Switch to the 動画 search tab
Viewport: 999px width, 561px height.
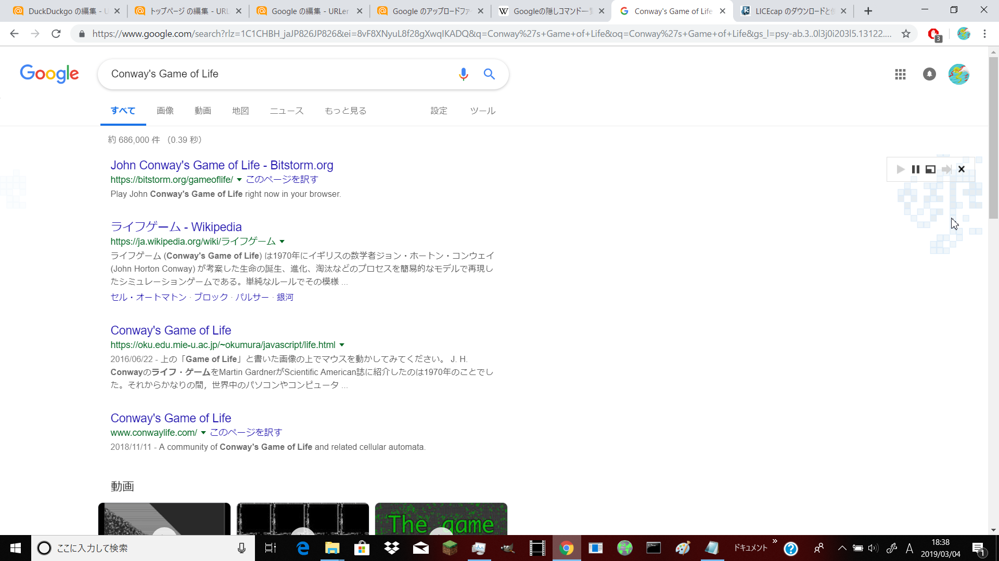(203, 111)
